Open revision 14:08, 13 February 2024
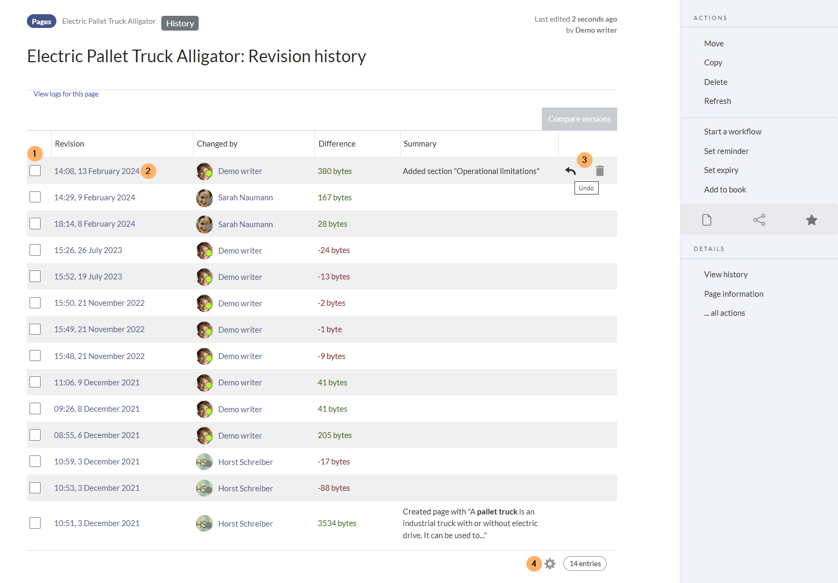This screenshot has width=838, height=583. pyautogui.click(x=97, y=171)
